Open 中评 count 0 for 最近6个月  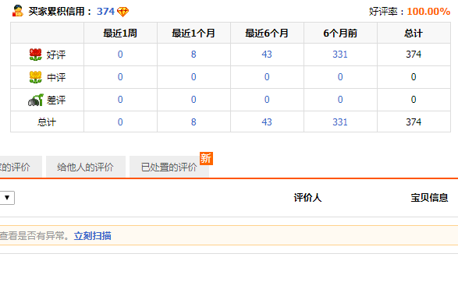click(x=267, y=76)
